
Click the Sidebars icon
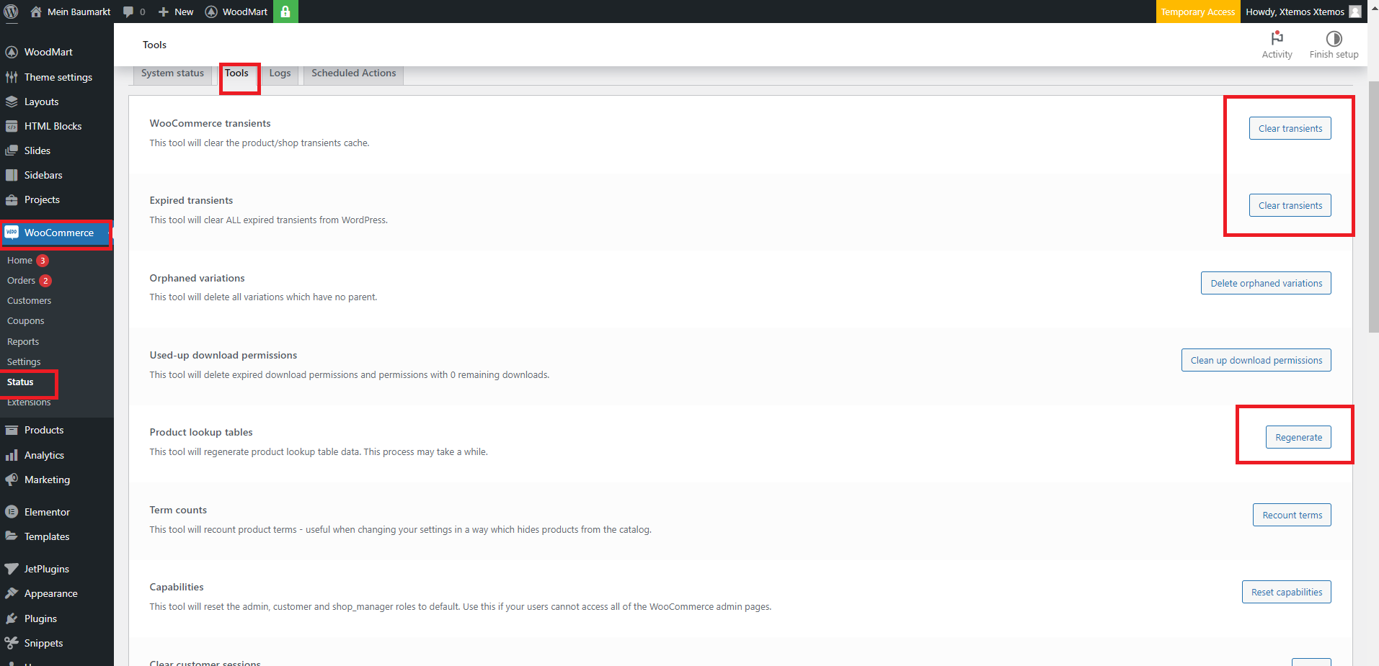(12, 175)
